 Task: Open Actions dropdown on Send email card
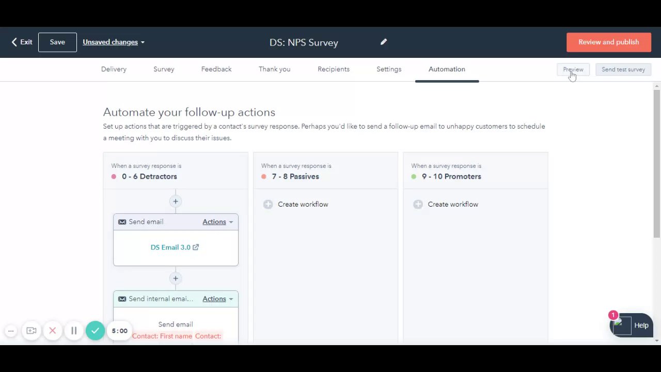[x=217, y=222]
